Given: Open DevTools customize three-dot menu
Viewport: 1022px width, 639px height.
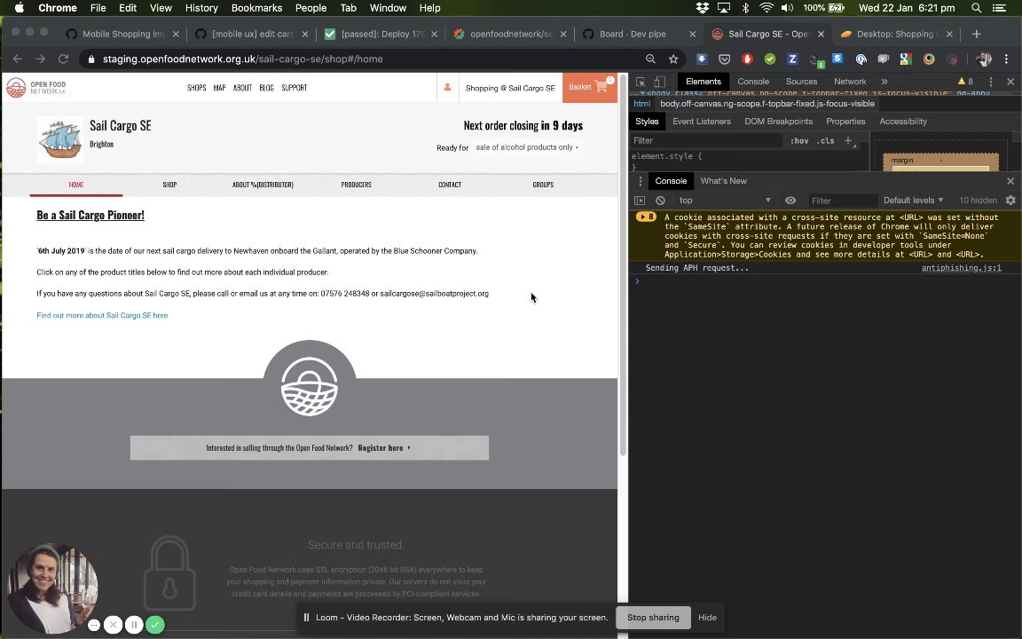Looking at the screenshot, I should click(991, 82).
